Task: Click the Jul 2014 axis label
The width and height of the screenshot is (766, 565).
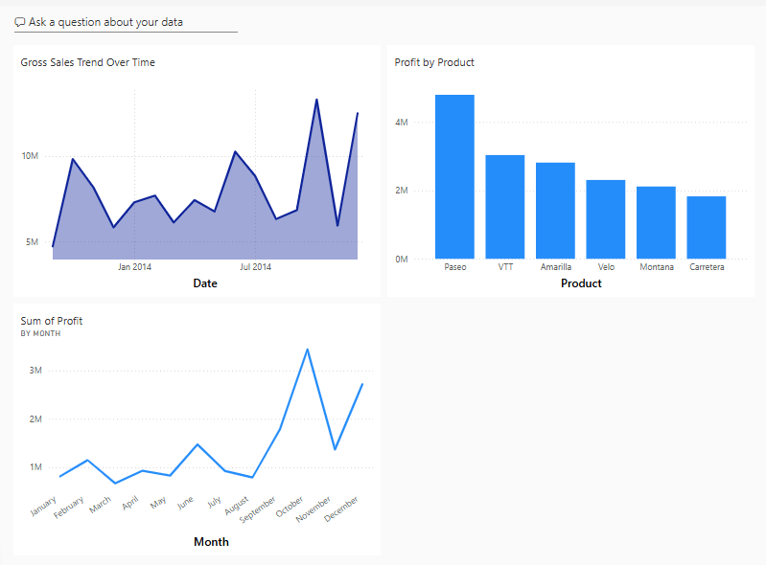Action: click(255, 267)
